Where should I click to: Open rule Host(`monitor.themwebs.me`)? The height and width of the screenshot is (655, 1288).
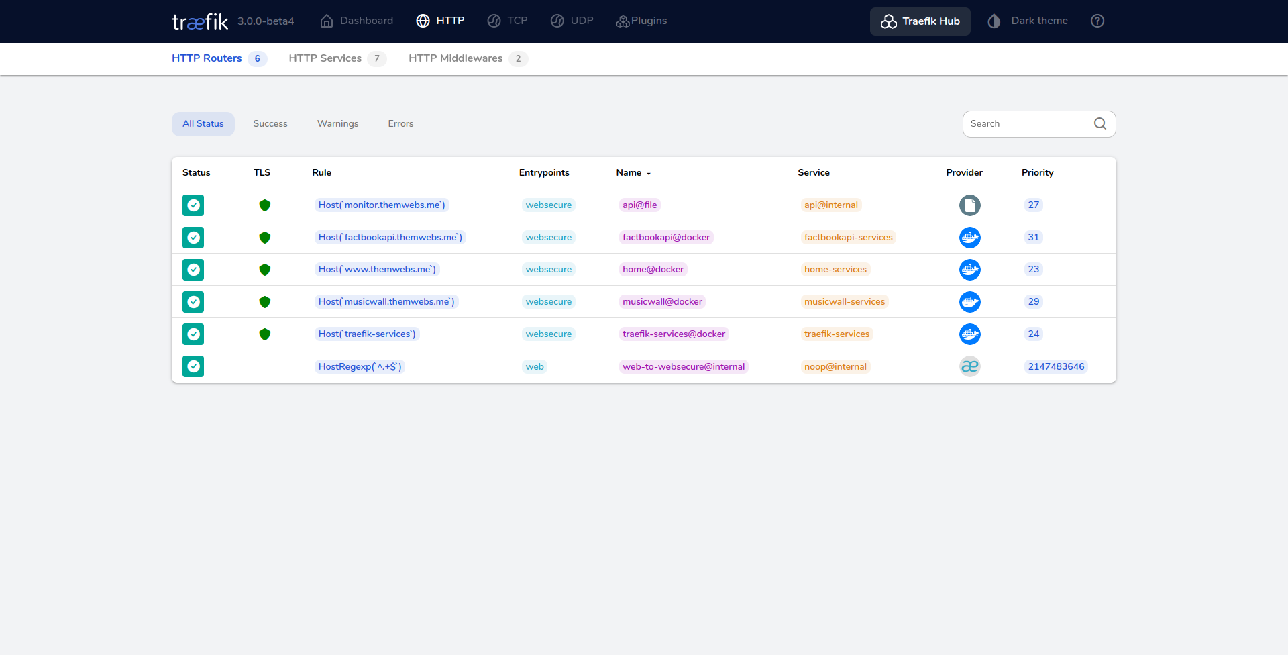click(382, 205)
